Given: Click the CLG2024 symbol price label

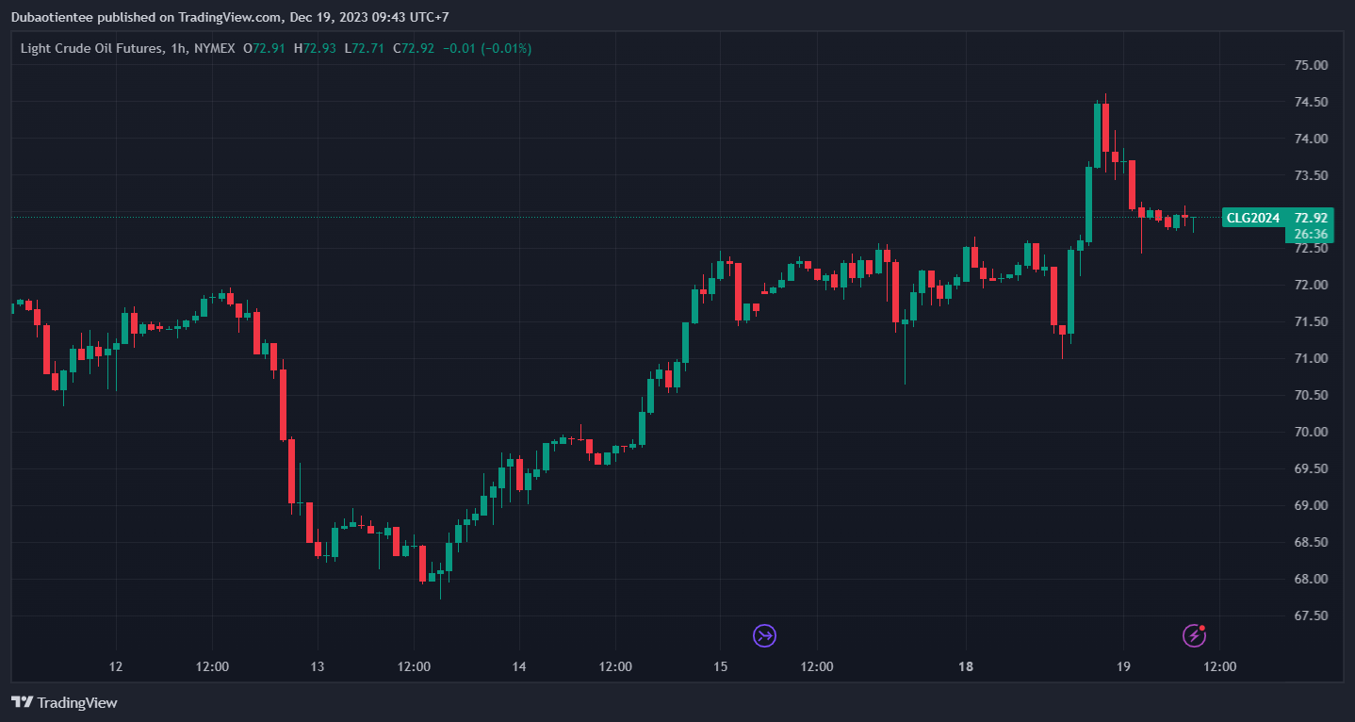Looking at the screenshot, I should point(1252,218).
